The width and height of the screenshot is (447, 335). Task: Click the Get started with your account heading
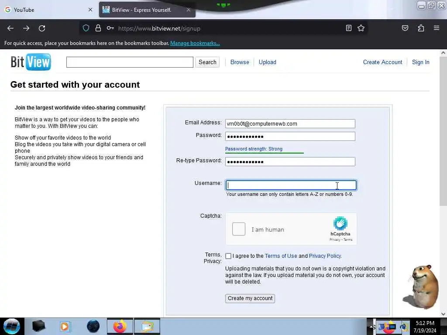[75, 85]
